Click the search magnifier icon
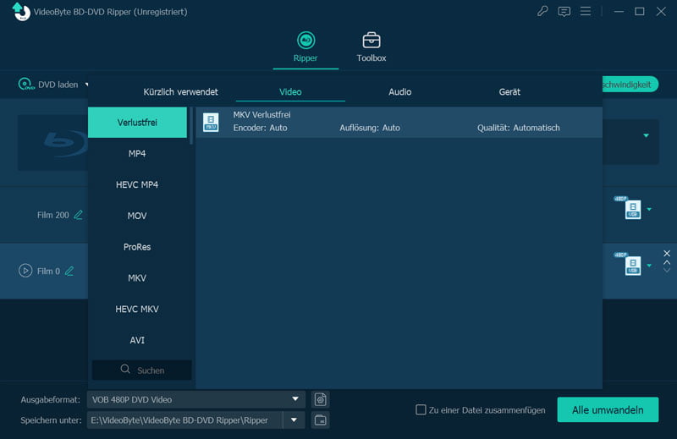 (x=125, y=369)
